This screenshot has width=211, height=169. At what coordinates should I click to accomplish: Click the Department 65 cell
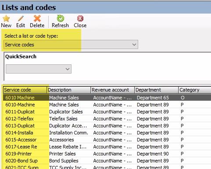click(153, 98)
